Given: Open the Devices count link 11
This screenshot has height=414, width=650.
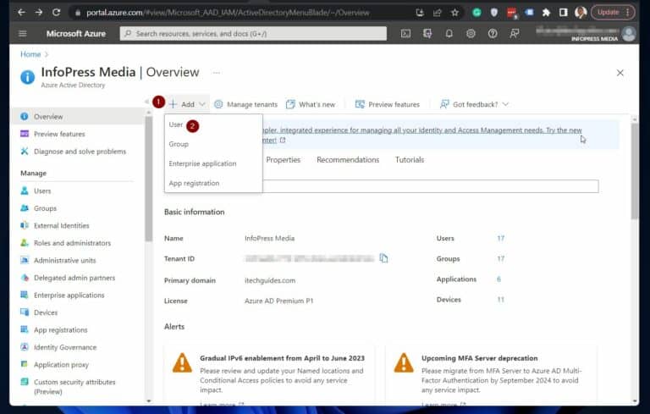Looking at the screenshot, I should pyautogui.click(x=501, y=300).
